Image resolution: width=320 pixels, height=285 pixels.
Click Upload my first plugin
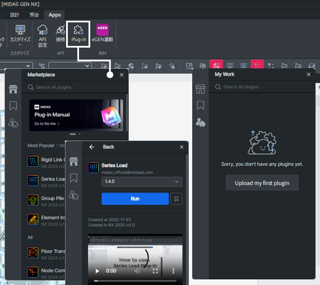[x=262, y=183]
